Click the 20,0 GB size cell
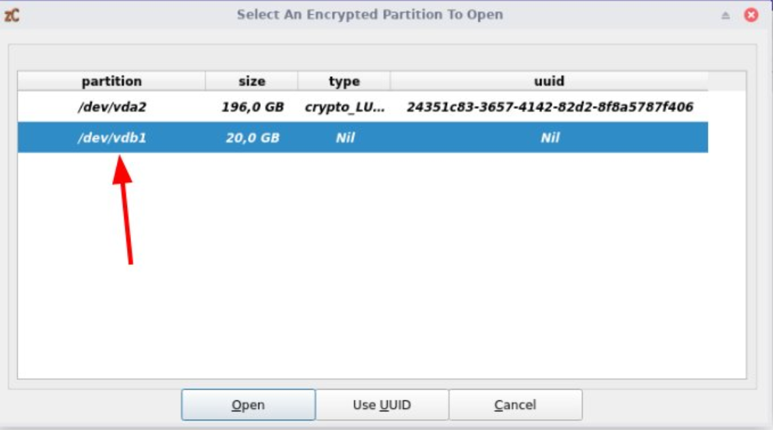This screenshot has width=773, height=430. click(x=253, y=138)
